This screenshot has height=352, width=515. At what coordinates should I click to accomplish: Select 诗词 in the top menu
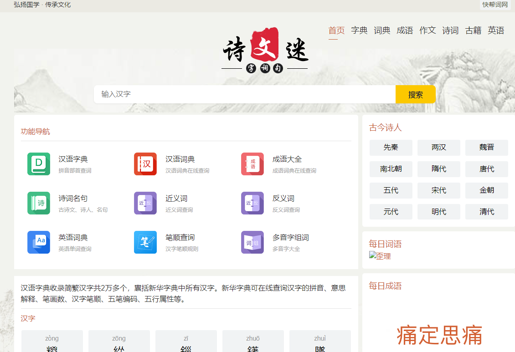(x=450, y=31)
